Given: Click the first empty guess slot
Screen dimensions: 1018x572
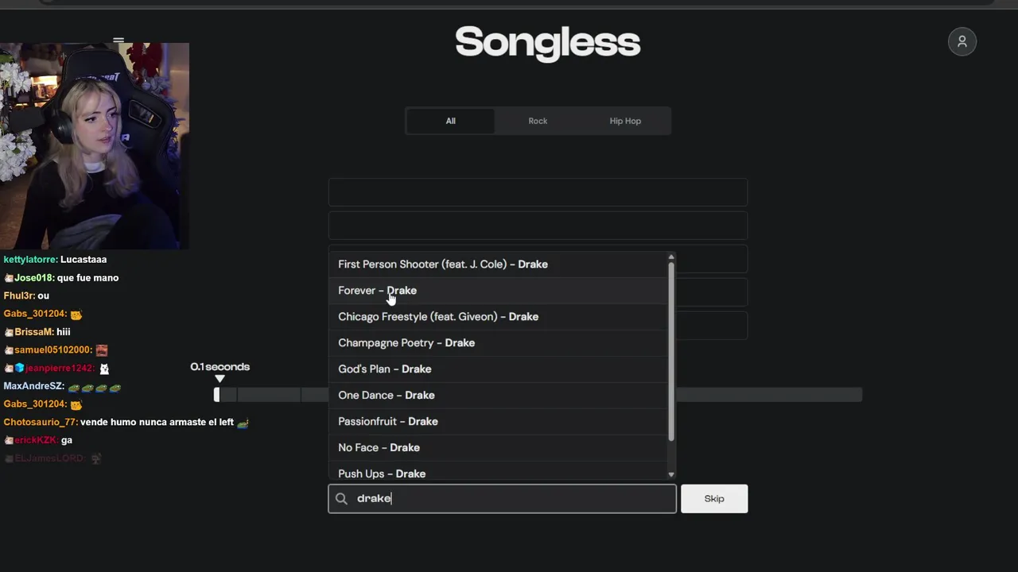Looking at the screenshot, I should pyautogui.click(x=538, y=192).
